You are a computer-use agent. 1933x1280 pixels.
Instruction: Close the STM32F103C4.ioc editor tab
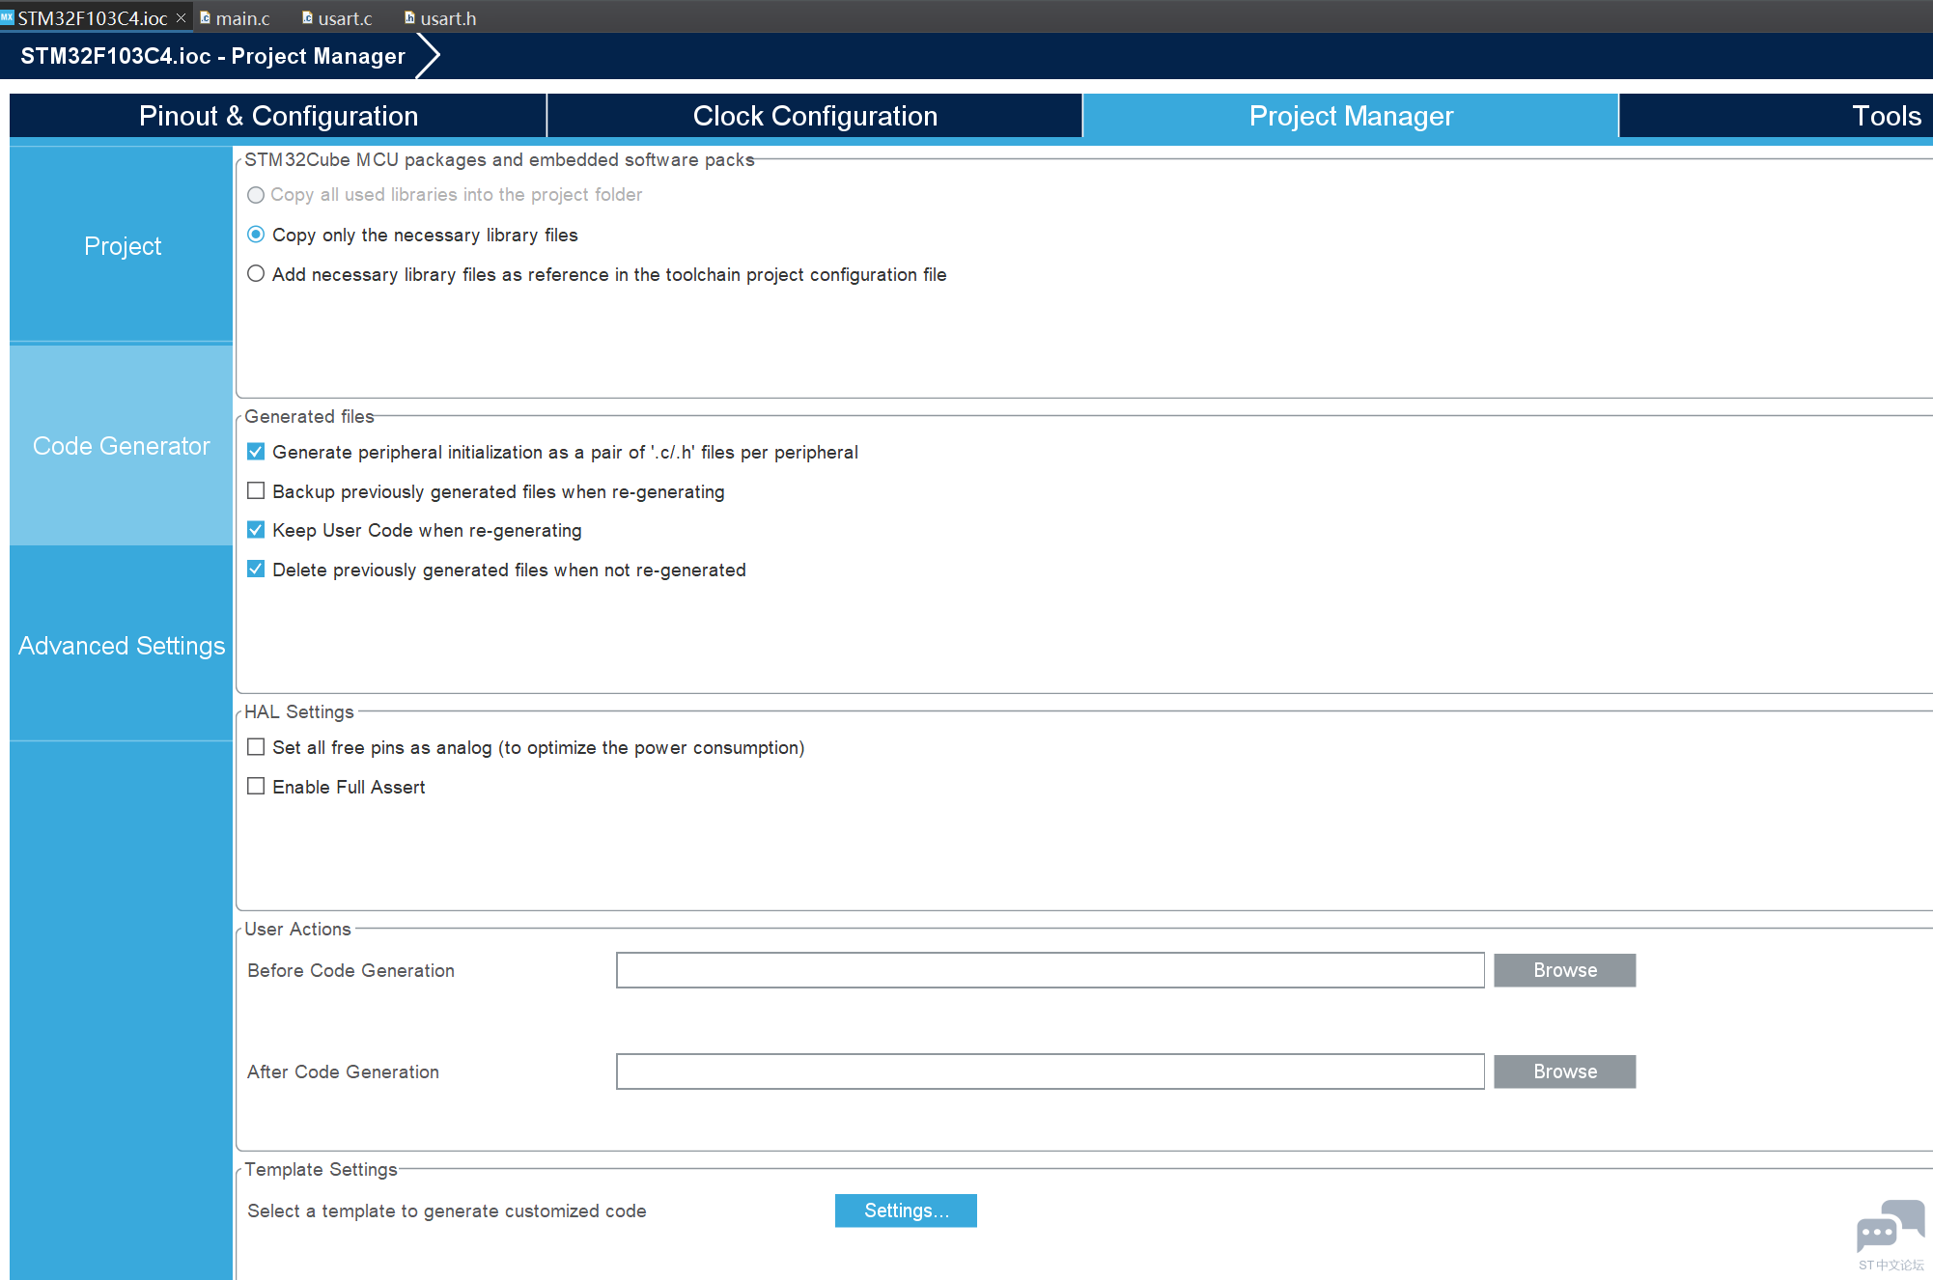(182, 16)
